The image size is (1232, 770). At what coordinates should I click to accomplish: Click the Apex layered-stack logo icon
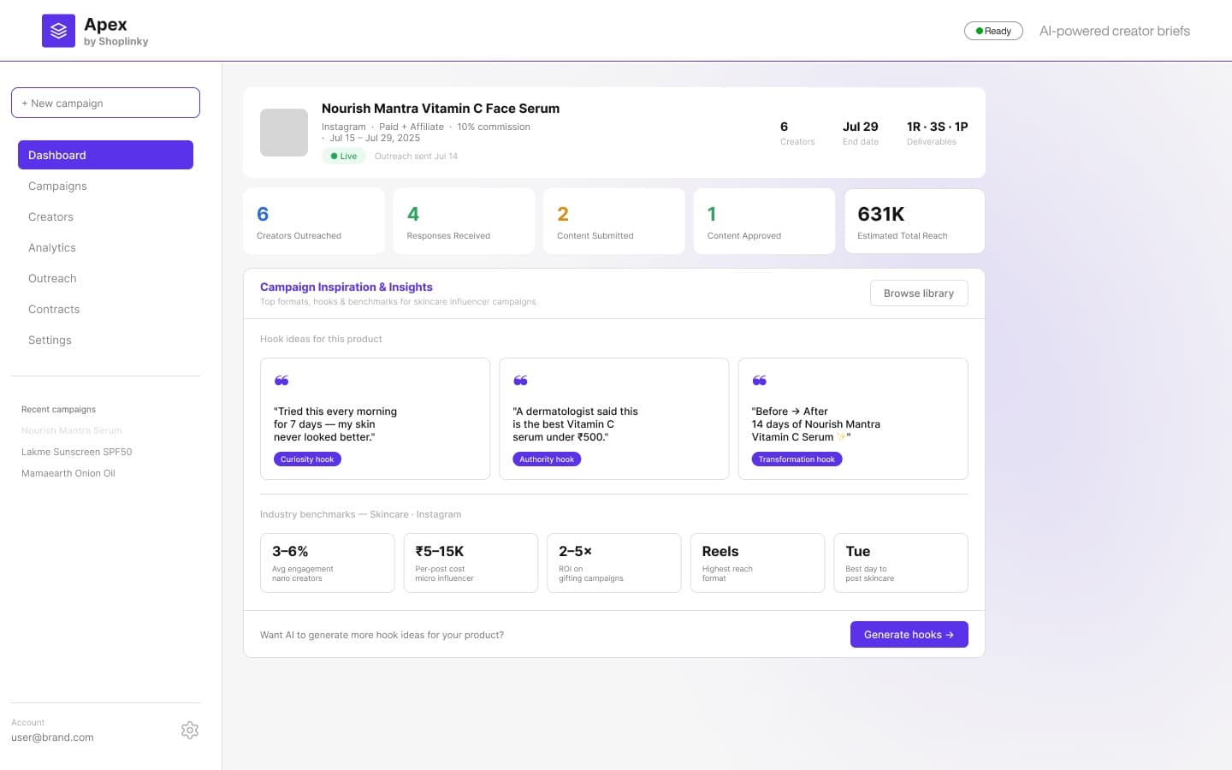pyautogui.click(x=58, y=31)
